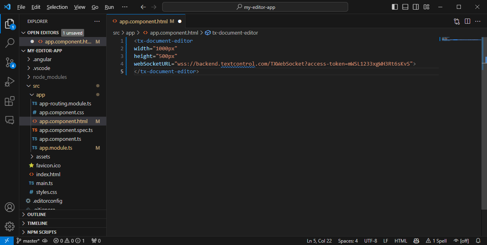Viewport: 487px width, 245px height.
Task: Open Source Control view with 4 changes
Action: [x=10, y=62]
